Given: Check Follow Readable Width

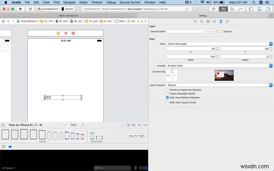Looking at the screenshot, I should [x=168, y=93].
